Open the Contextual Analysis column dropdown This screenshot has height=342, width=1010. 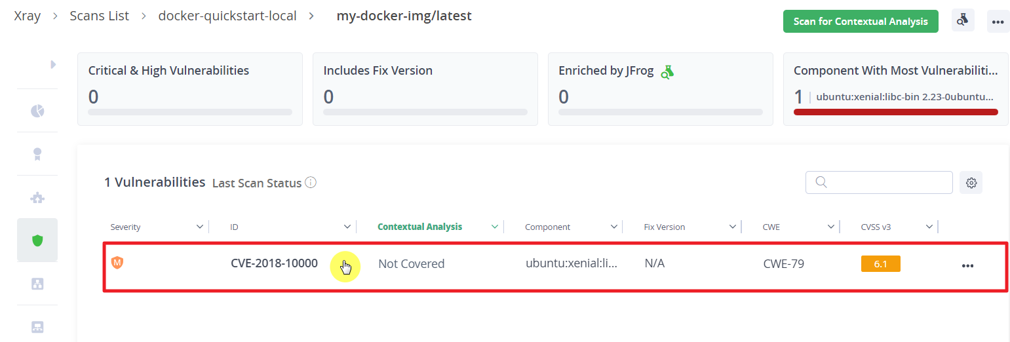pos(495,227)
